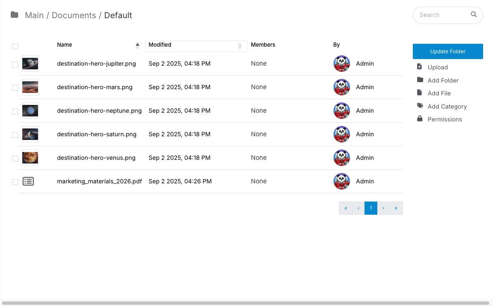493x306 pixels.
Task: Open file destination-hero-neptune.png by name
Action: 99,111
